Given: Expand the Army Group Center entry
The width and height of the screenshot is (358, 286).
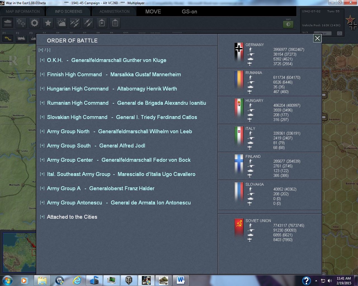Looking at the screenshot, I should (42, 160).
